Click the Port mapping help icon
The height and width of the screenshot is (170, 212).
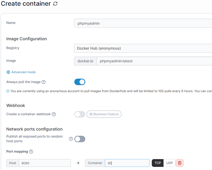[31, 152]
